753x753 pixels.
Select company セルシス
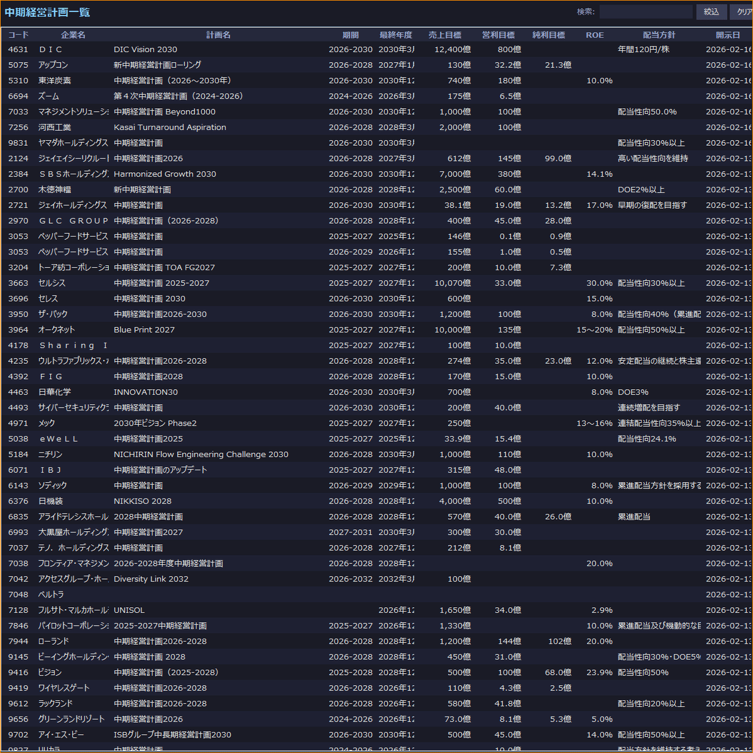pos(52,283)
